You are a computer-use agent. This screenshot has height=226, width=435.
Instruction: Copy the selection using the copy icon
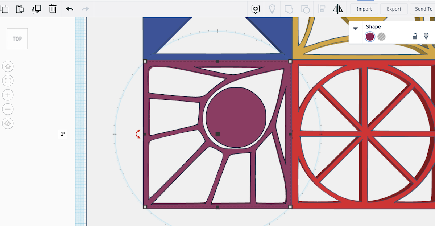[5, 8]
